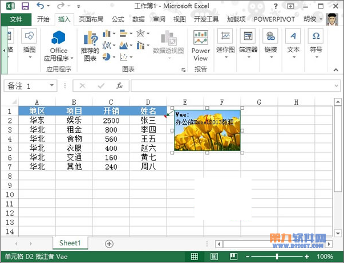The height and width of the screenshot is (263, 344).
Task: Open Office 应用程序 apps icon
Action: pyautogui.click(x=58, y=46)
